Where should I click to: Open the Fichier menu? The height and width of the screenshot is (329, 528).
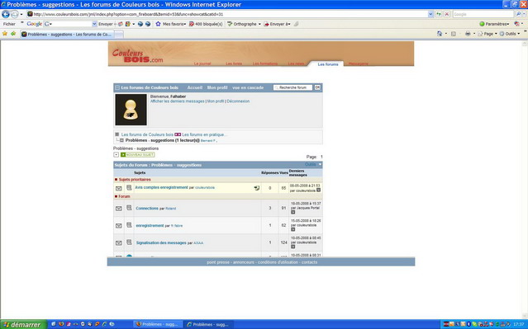[x=9, y=24]
